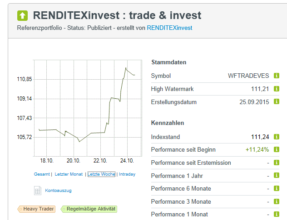Open info icon for Performance seit Erstemission
The image size is (287, 220).
coord(277,163)
